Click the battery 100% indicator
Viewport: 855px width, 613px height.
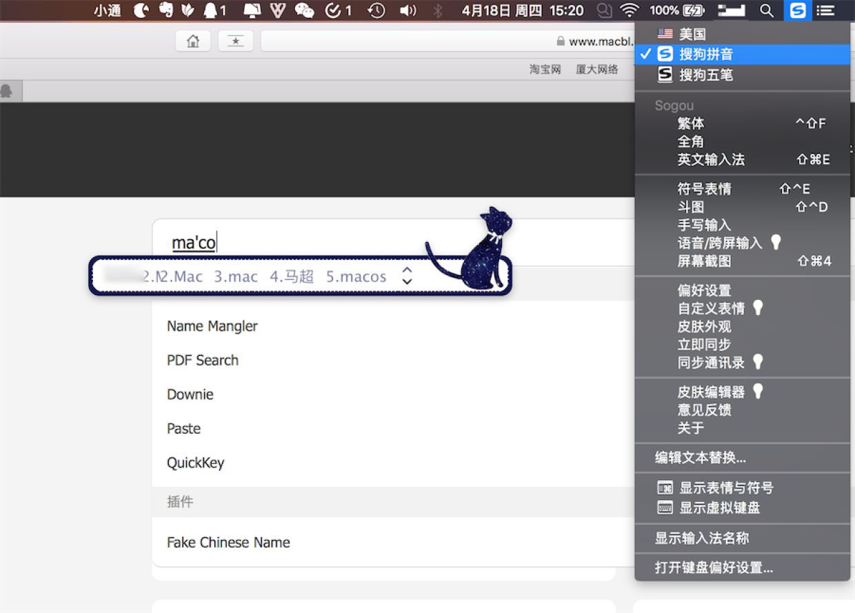[677, 10]
